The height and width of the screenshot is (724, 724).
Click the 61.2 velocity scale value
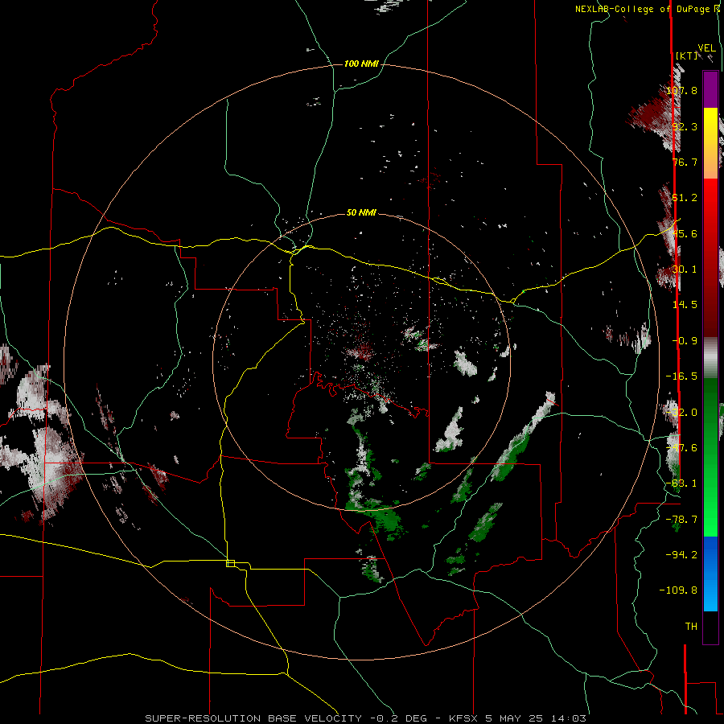click(685, 198)
